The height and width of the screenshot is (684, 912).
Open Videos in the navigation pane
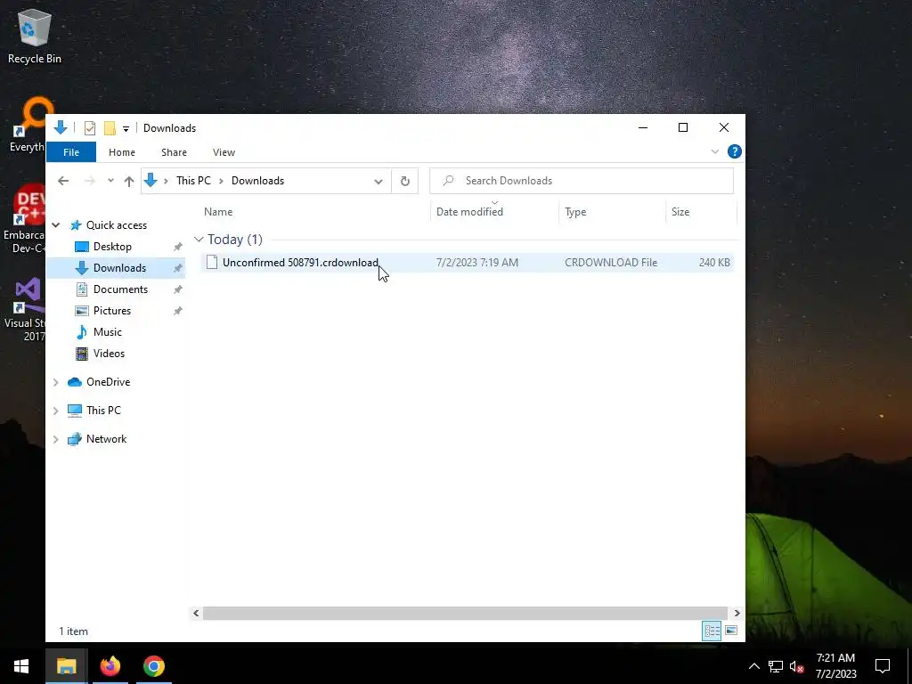[109, 354]
